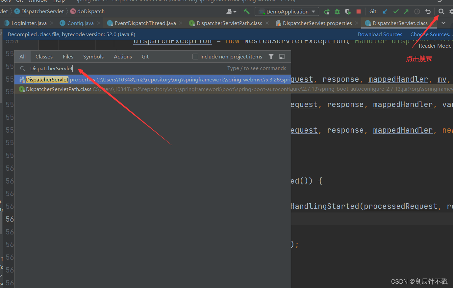Open the user account dropdown icon

[x=231, y=11]
